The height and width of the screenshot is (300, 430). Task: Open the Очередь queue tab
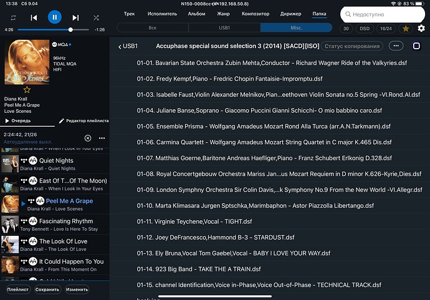click(x=18, y=121)
